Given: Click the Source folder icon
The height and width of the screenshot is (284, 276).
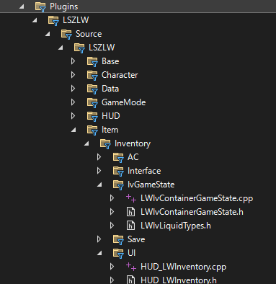Looking at the screenshot, I should pyautogui.click(x=66, y=34).
